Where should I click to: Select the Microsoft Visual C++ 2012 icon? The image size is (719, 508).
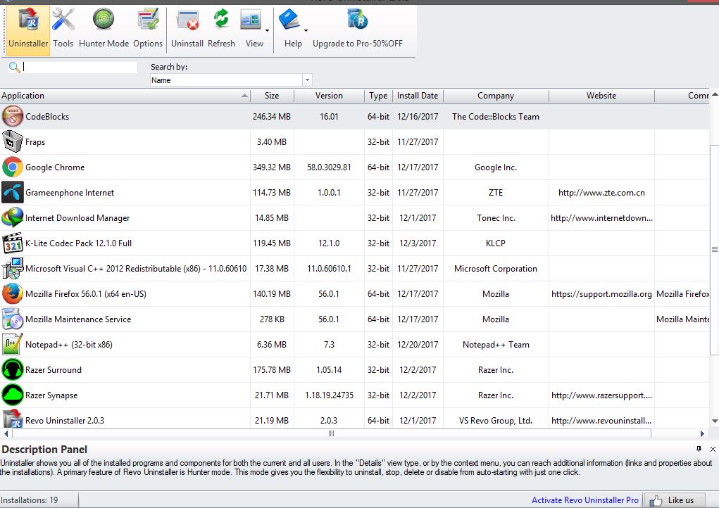pos(13,269)
